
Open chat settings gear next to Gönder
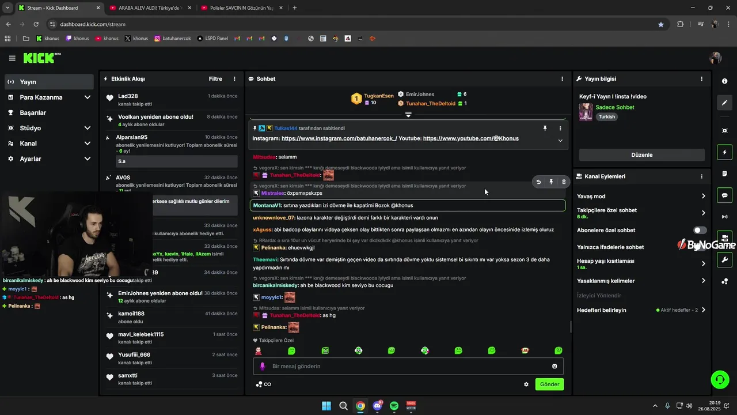(x=526, y=384)
